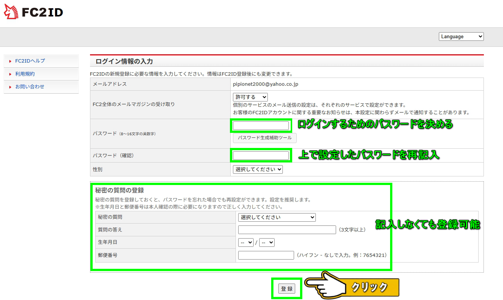The image size is (503, 300).
Task: Focus the パスワード（確認） input field
Action: [261, 155]
